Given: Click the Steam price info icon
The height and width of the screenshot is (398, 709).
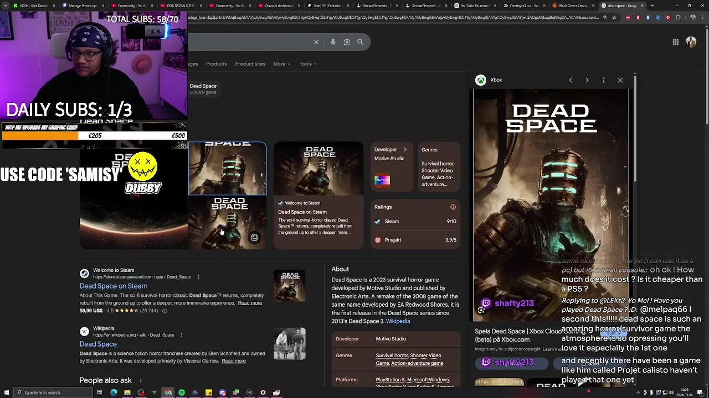Looking at the screenshot, I should coord(165,311).
